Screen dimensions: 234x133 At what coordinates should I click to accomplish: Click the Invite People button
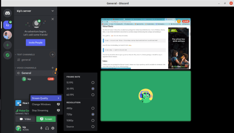tap(36, 43)
